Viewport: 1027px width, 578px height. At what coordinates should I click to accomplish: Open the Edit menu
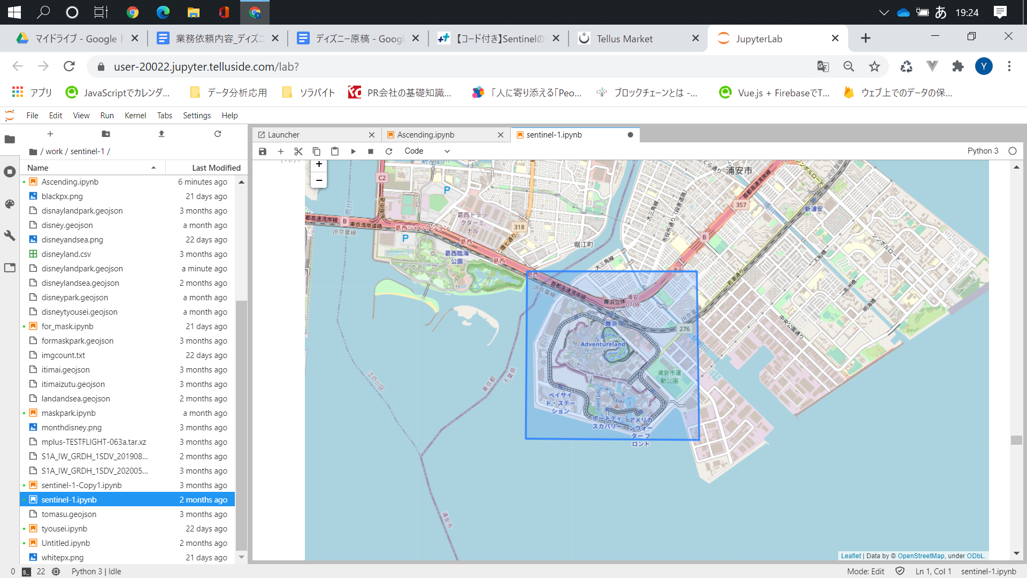(56, 116)
